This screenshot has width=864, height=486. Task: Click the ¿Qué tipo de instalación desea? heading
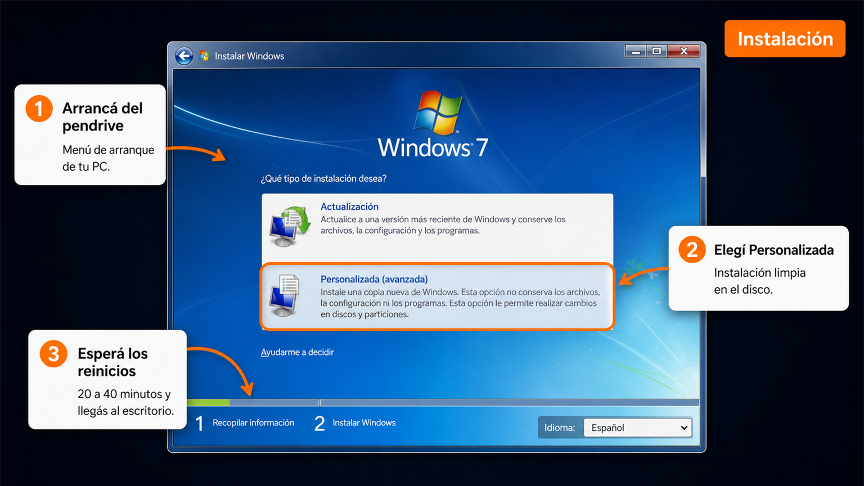click(323, 178)
